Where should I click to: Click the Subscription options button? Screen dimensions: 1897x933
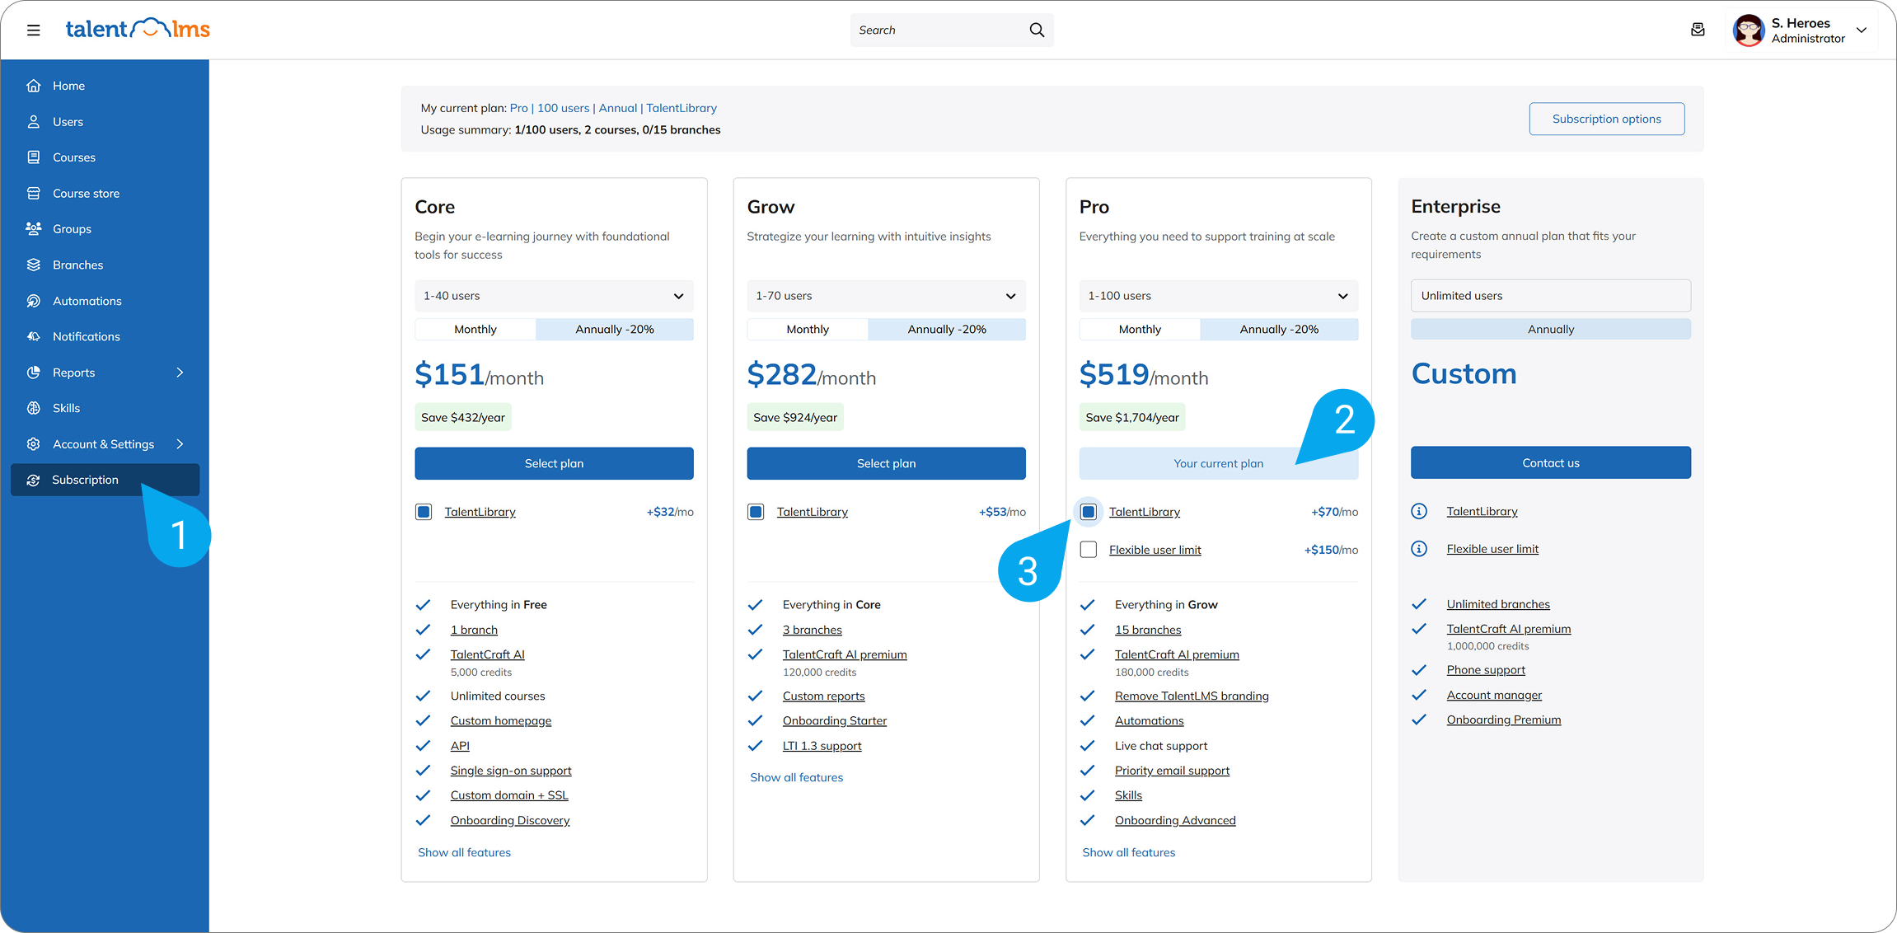click(1606, 119)
